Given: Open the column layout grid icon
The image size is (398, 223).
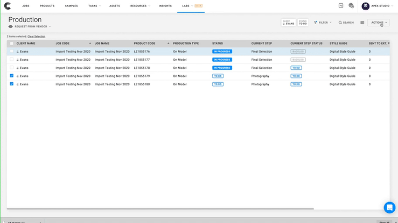Looking at the screenshot, I should click(362, 23).
